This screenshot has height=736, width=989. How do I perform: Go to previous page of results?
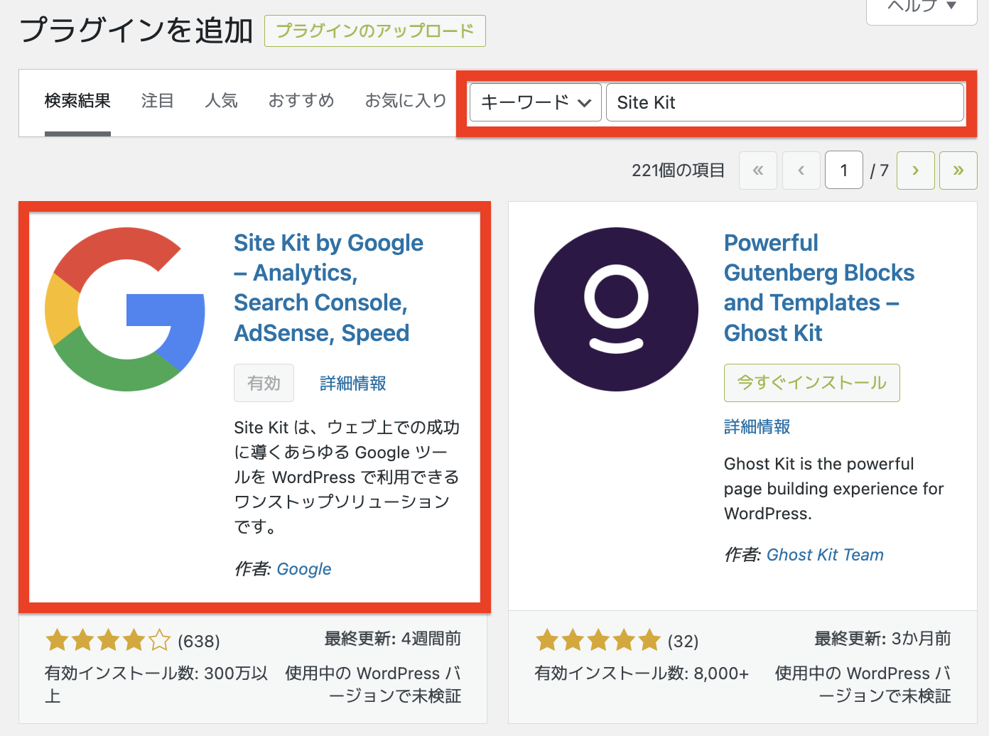pyautogui.click(x=801, y=171)
